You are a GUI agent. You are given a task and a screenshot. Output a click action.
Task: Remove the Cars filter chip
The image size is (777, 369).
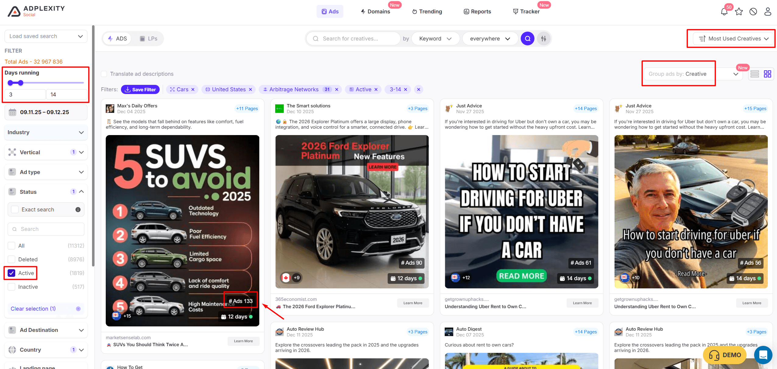[193, 89]
